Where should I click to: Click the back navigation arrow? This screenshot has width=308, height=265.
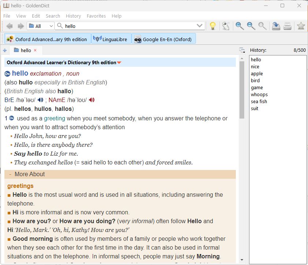click(10, 26)
